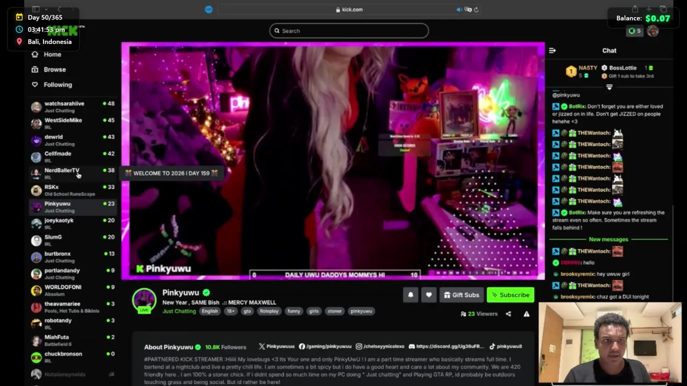Select the funny tag

point(294,311)
